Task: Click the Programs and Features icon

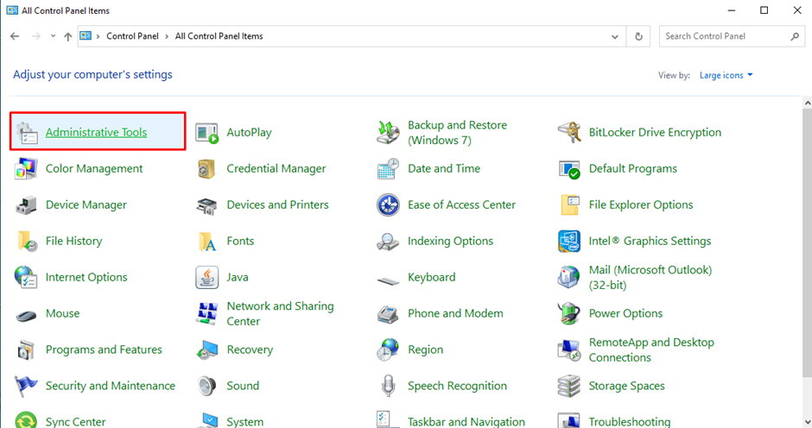Action: tap(26, 349)
